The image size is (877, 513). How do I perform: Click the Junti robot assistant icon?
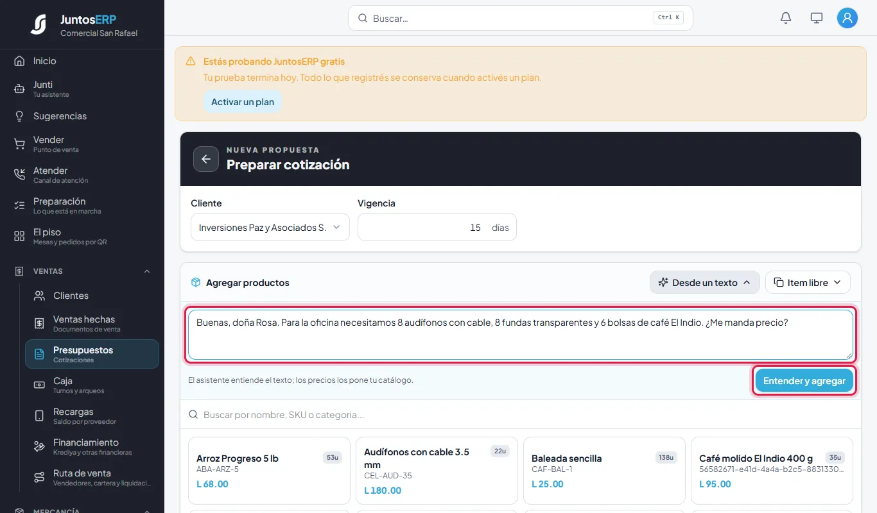coord(19,89)
